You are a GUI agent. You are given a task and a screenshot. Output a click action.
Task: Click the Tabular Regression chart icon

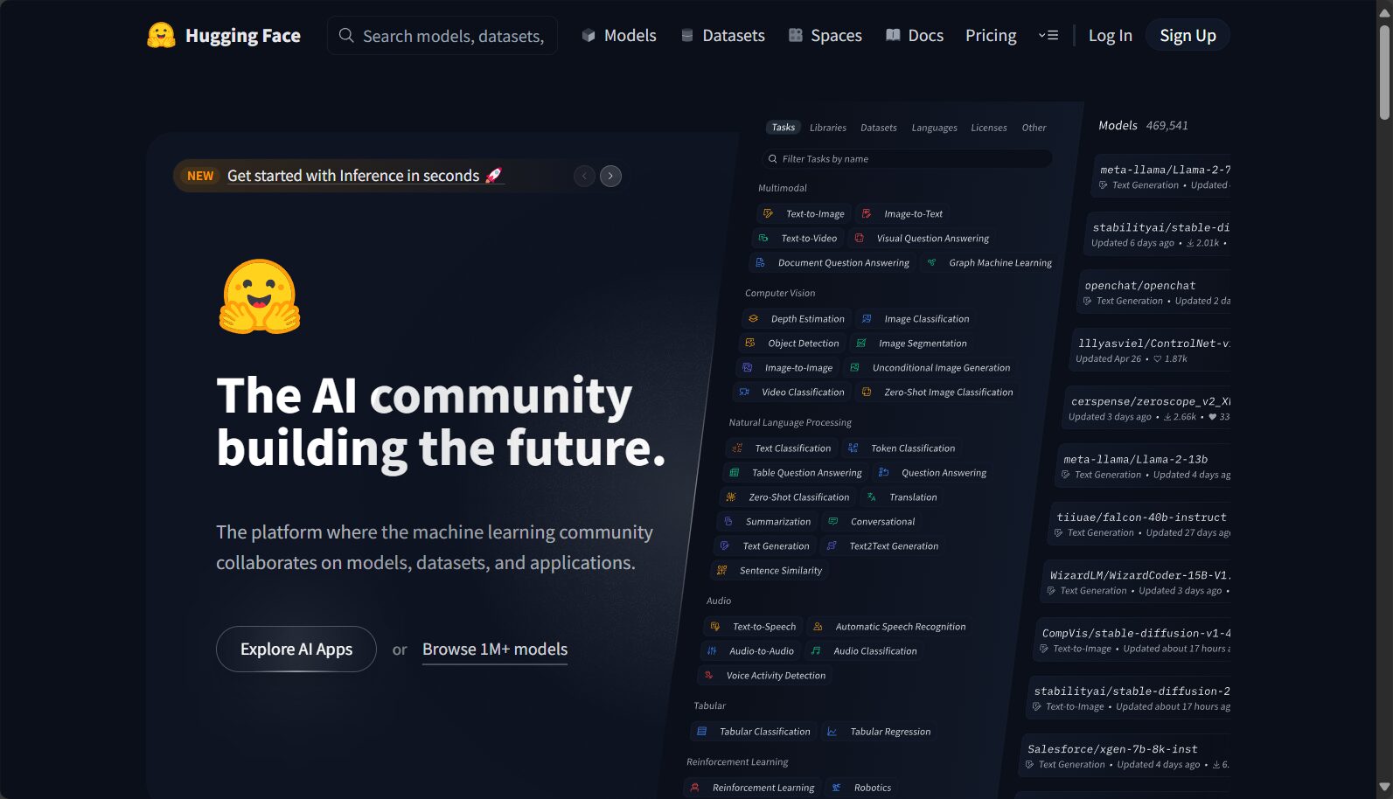832,731
